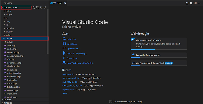
Task: Open Get Started with PowerShell walkthrough
Action: point(159,63)
